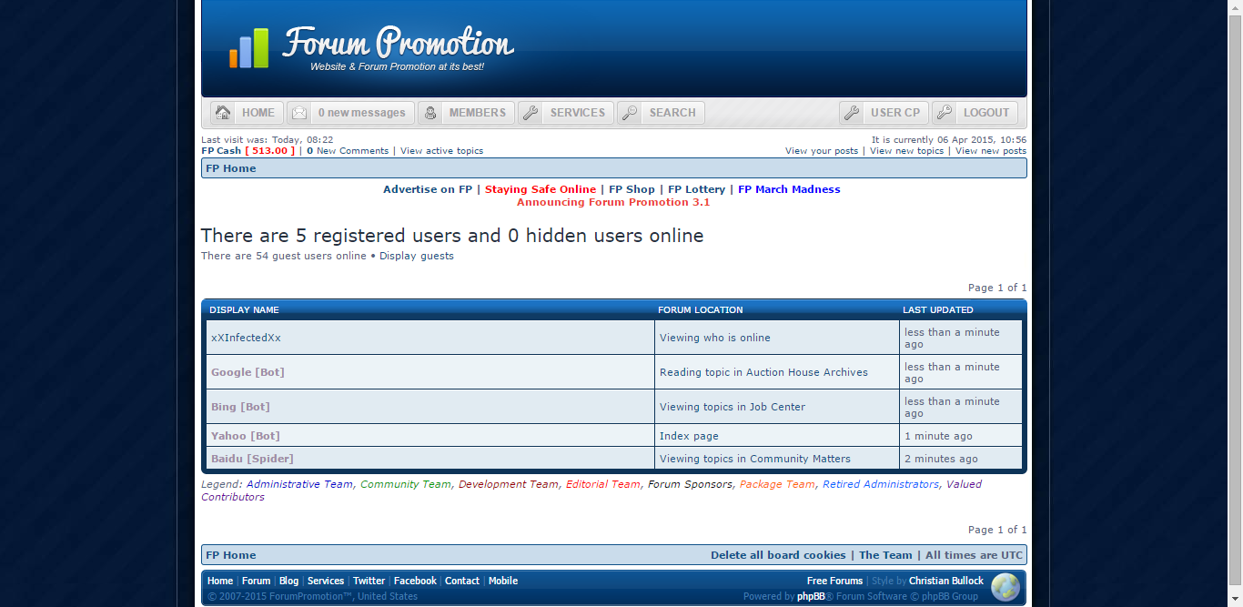Image resolution: width=1243 pixels, height=607 pixels.
Task: Sort by FORUM LOCATION column header
Action: tap(701, 310)
